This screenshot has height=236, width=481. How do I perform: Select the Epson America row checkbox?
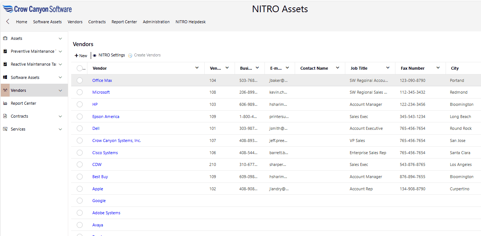coord(80,117)
